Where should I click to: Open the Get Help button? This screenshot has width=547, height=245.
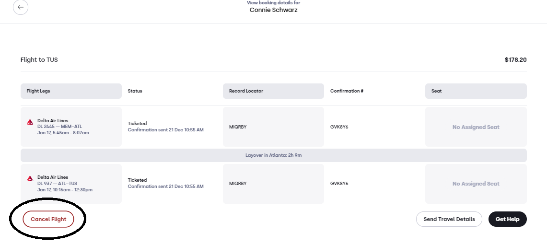pyautogui.click(x=507, y=219)
